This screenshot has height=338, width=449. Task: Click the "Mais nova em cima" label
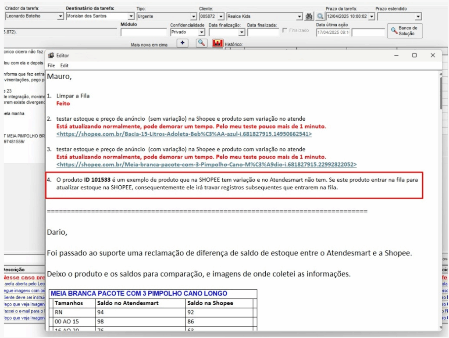pyautogui.click(x=149, y=45)
